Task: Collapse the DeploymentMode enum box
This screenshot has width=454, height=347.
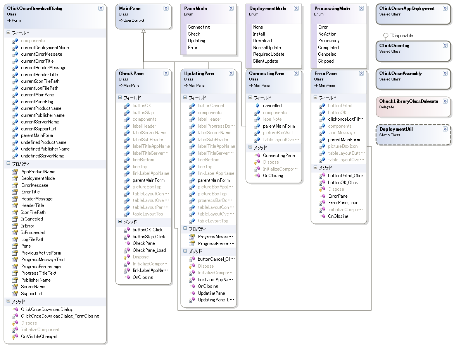Action: (296, 9)
